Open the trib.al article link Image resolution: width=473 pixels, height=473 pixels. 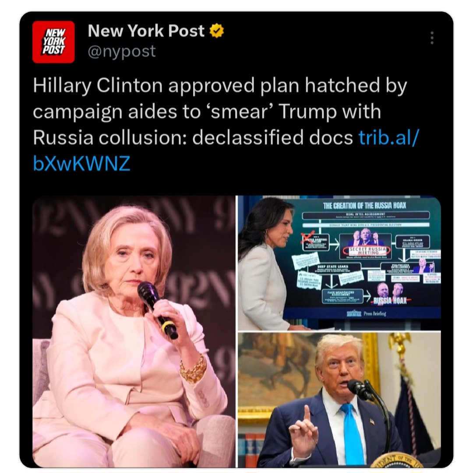tap(388, 138)
